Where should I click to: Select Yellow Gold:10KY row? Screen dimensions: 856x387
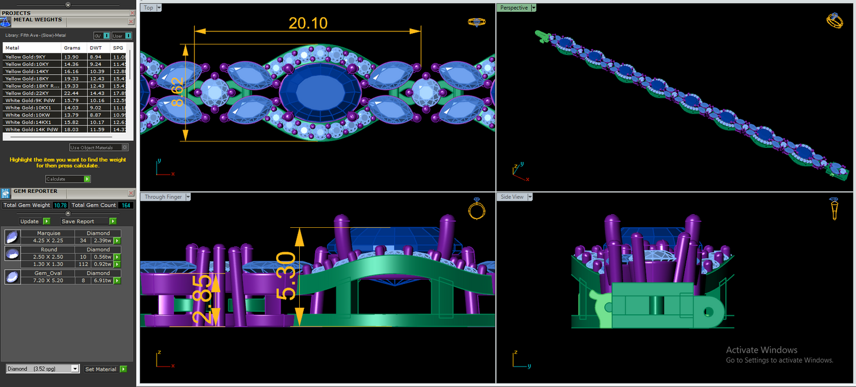point(65,64)
